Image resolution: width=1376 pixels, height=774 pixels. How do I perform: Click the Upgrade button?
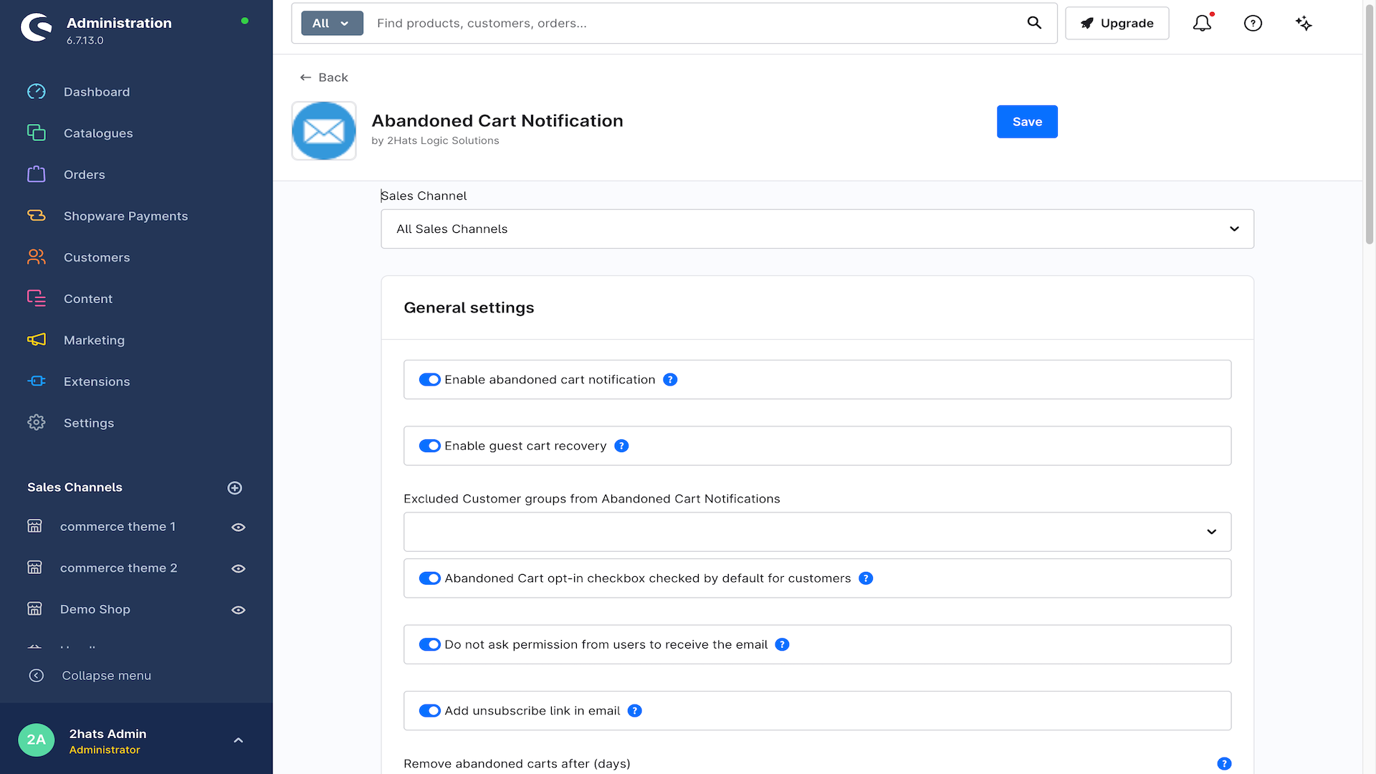click(1117, 23)
